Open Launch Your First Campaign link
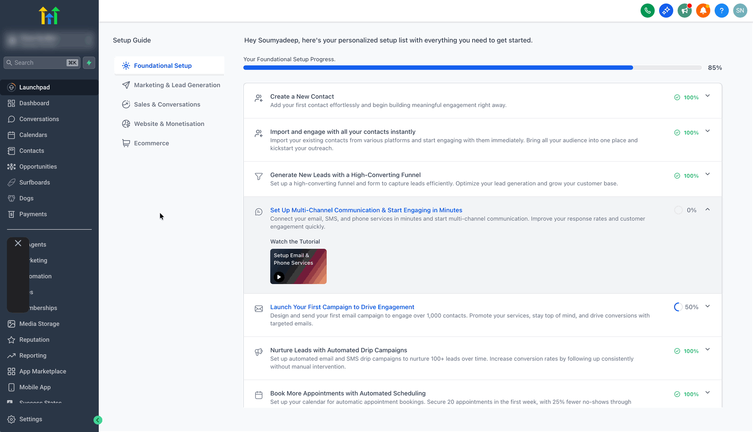 click(x=342, y=307)
